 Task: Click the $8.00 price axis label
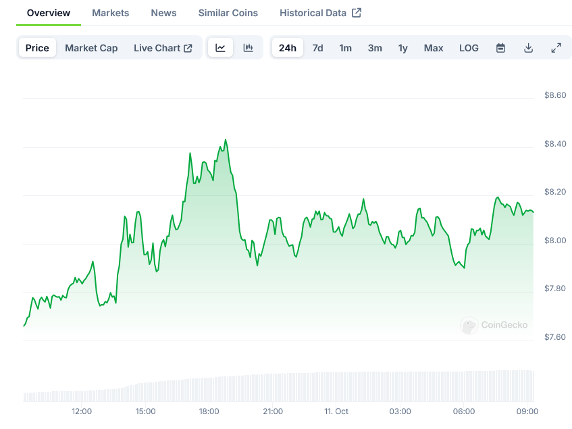click(555, 241)
